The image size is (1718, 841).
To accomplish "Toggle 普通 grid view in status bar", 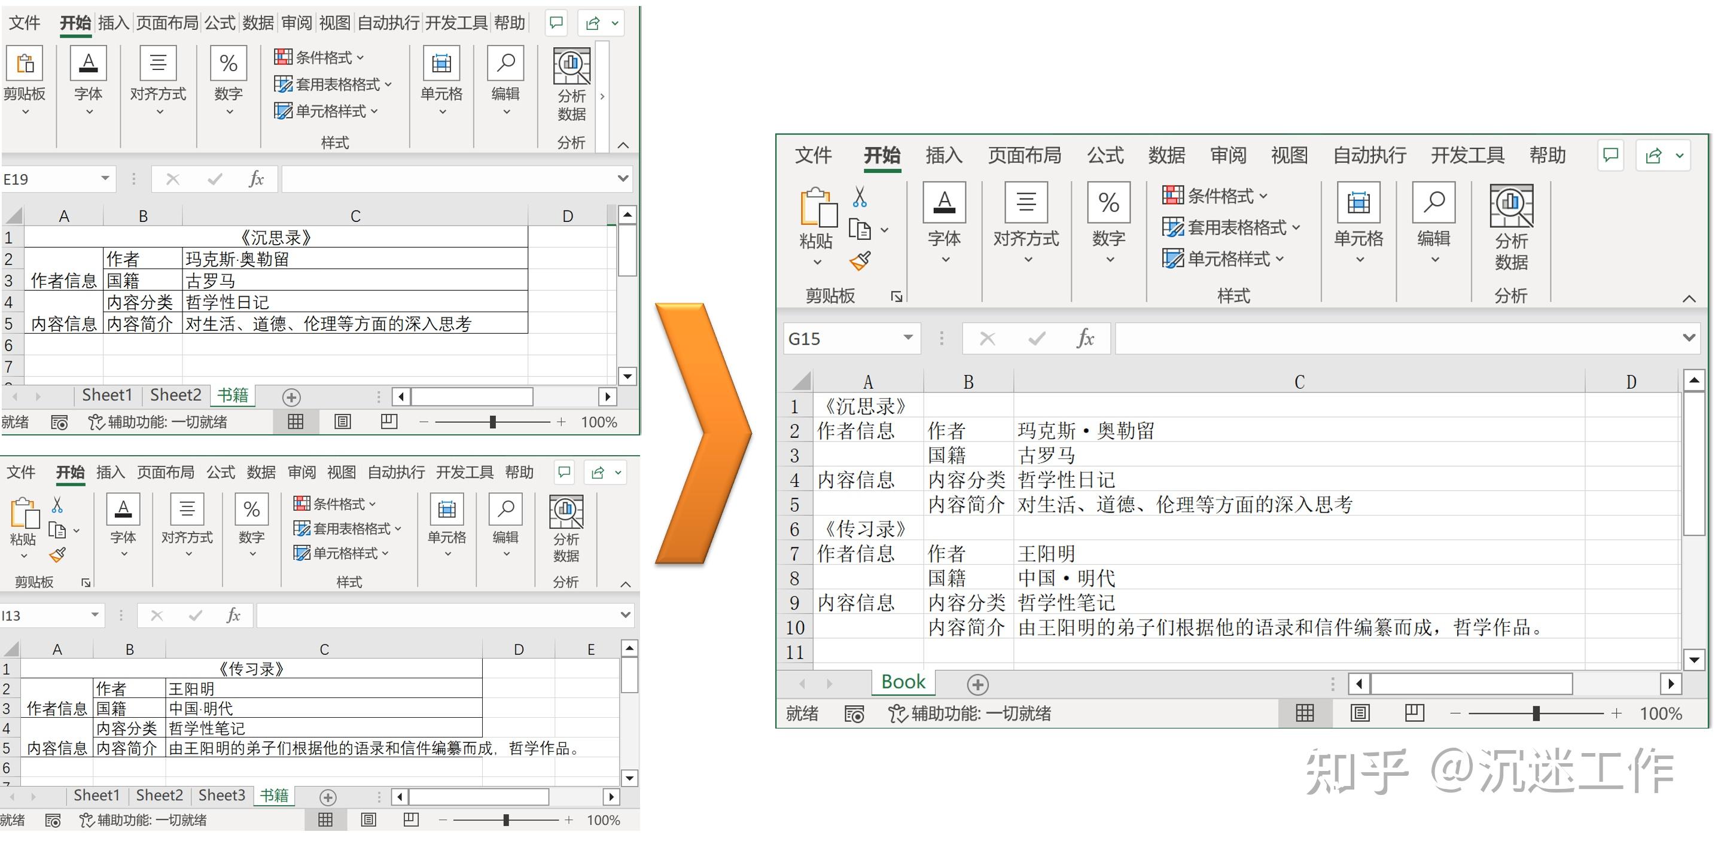I will click(1305, 713).
